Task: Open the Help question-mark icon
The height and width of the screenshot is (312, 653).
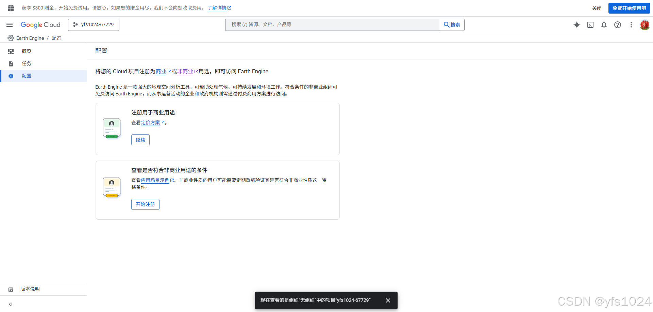Action: coord(618,25)
